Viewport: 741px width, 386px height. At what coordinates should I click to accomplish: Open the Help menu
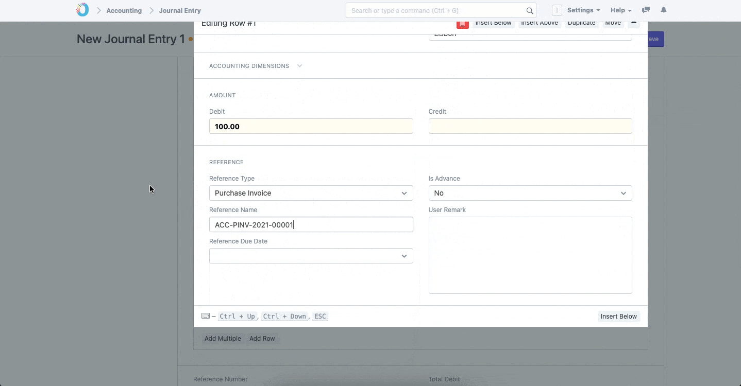coord(620,10)
